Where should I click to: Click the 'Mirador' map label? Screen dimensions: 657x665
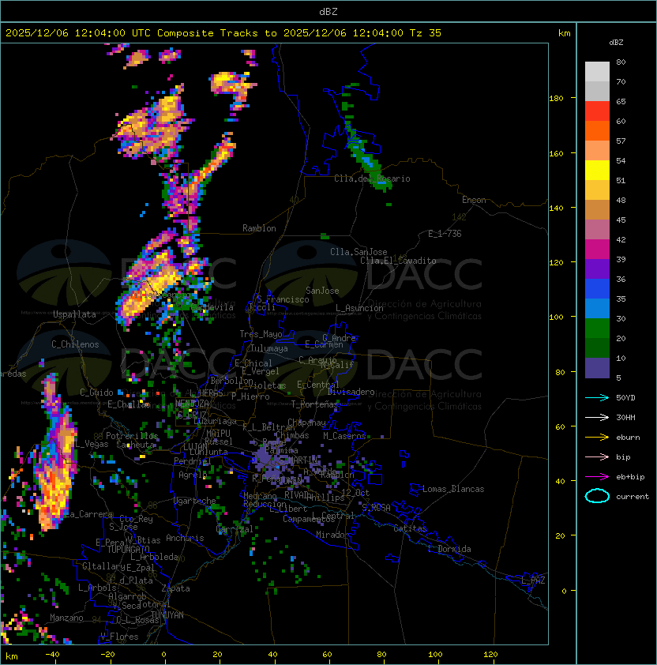[x=333, y=535]
